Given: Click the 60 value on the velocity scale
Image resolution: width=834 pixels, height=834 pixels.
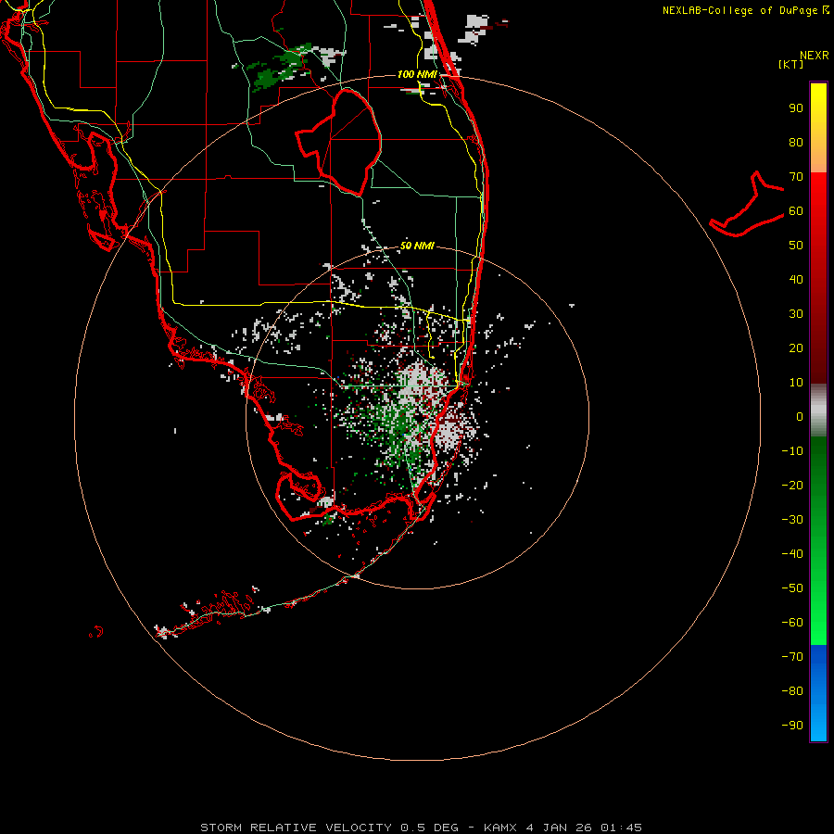Looking at the screenshot, I should click(x=796, y=211).
